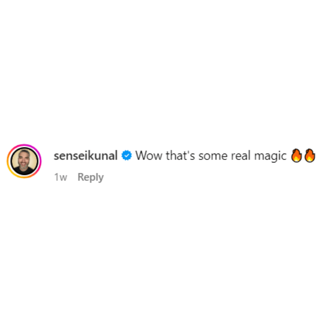This screenshot has width=323, height=323.
Task: Click the letter "R" of Reply
Action: click(81, 177)
